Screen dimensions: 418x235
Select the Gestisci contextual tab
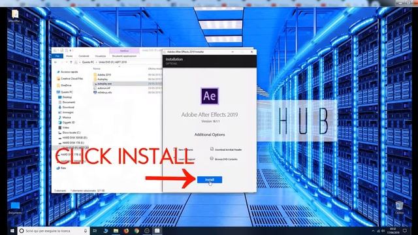click(124, 51)
